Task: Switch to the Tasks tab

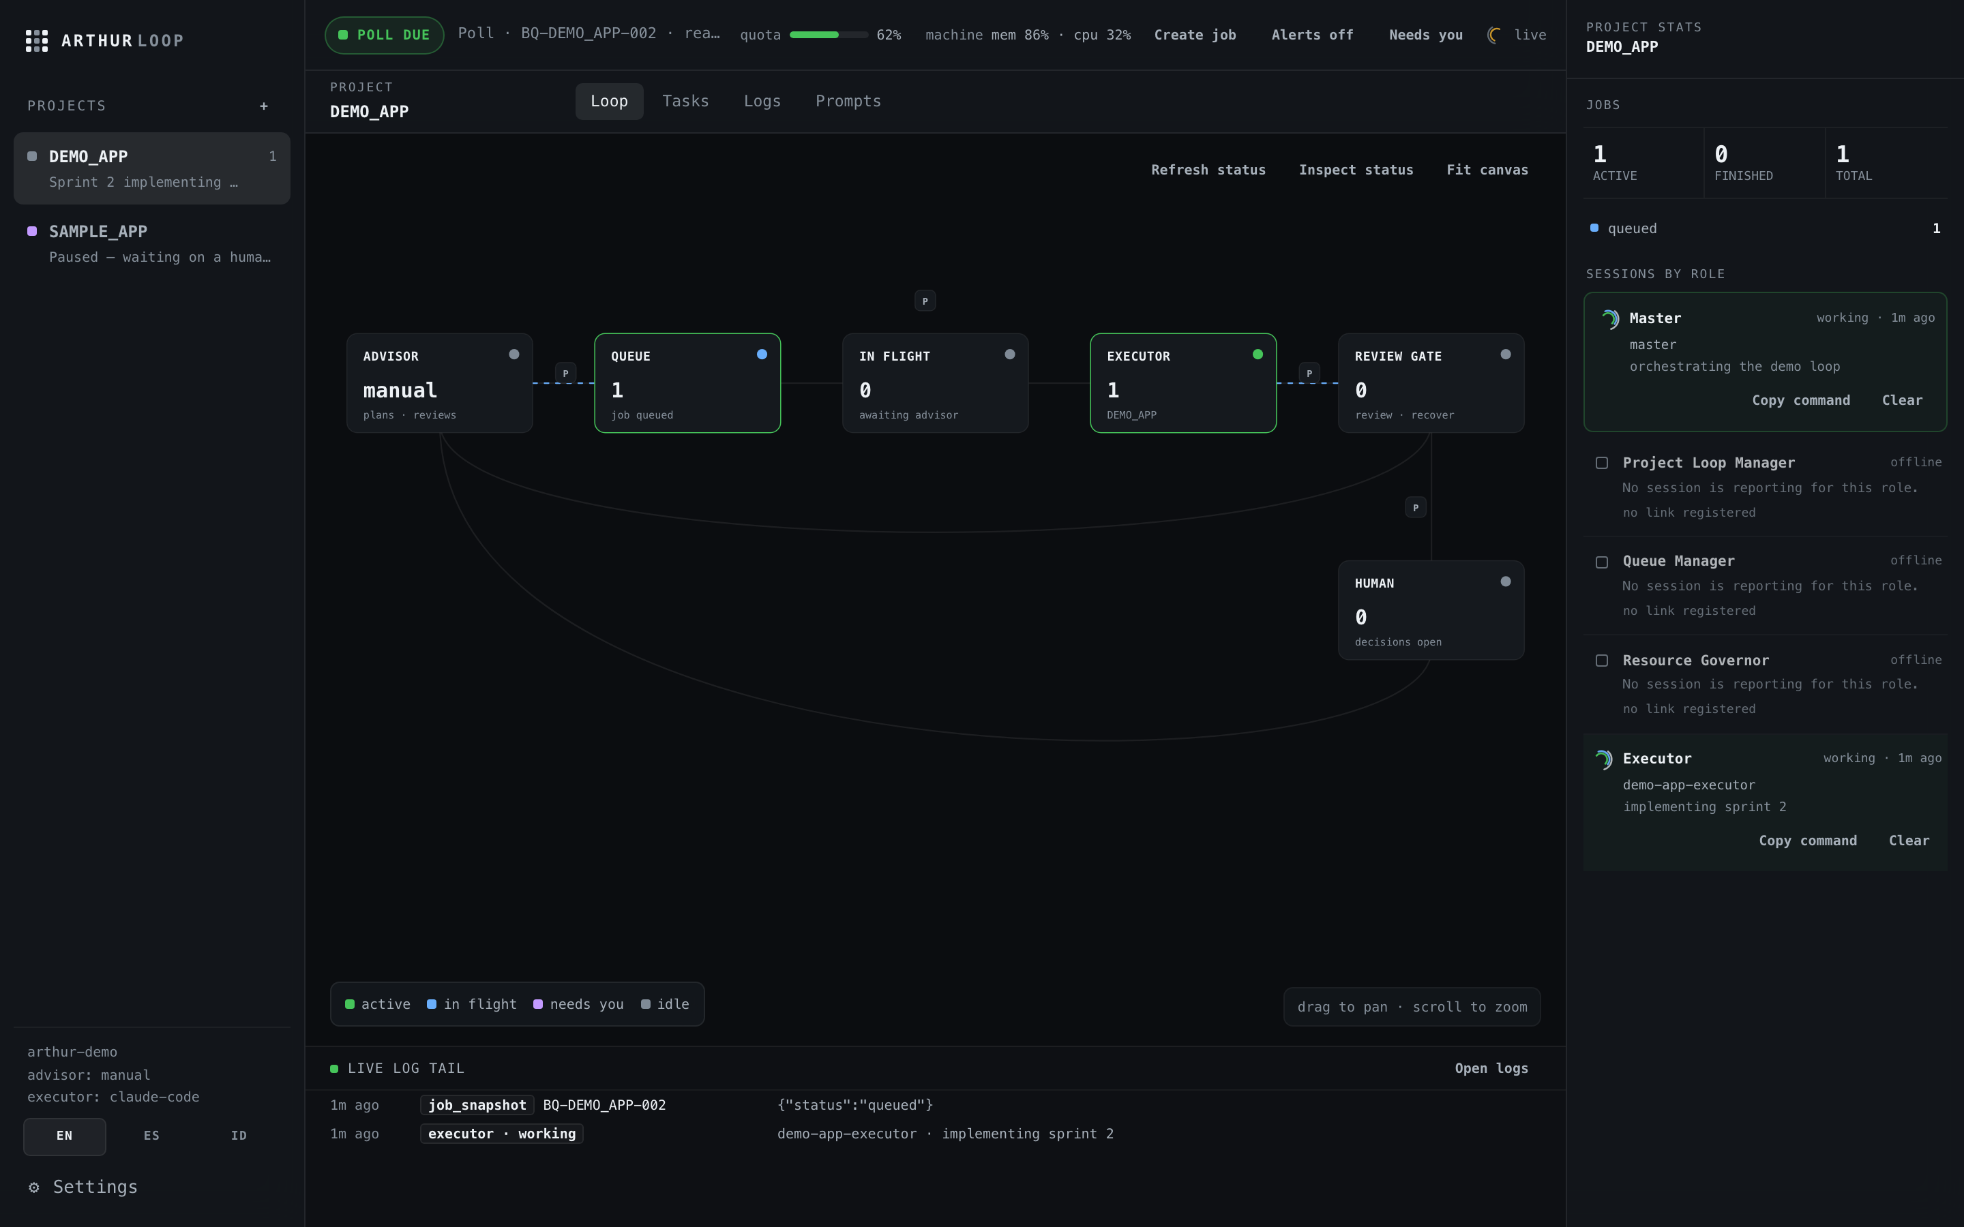Action: tap(686, 102)
